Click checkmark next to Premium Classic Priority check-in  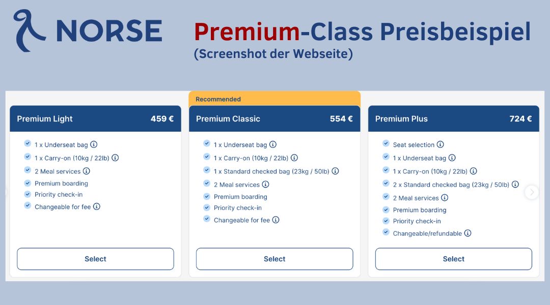coord(207,207)
